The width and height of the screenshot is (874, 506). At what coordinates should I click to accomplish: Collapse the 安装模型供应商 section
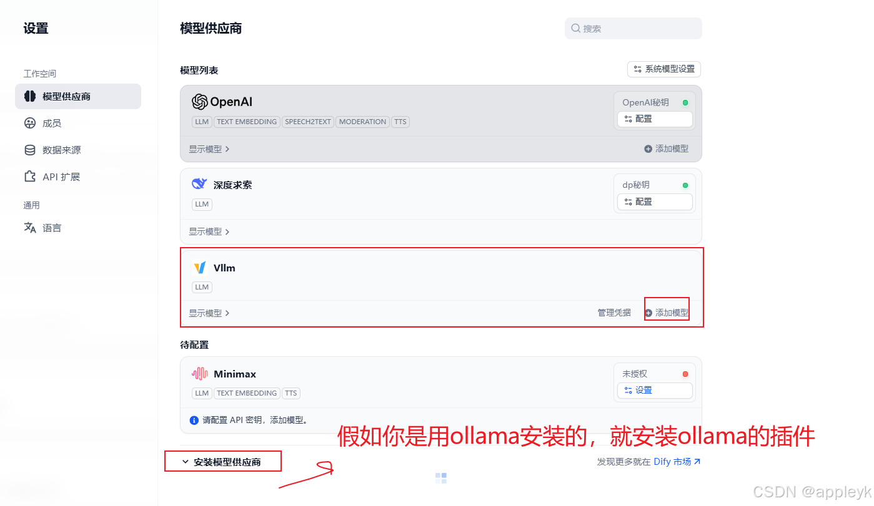click(x=222, y=460)
